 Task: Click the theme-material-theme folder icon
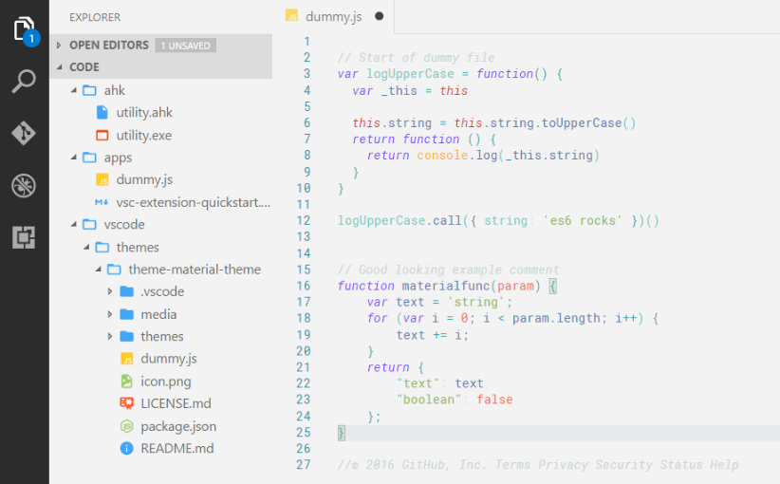[x=114, y=270]
